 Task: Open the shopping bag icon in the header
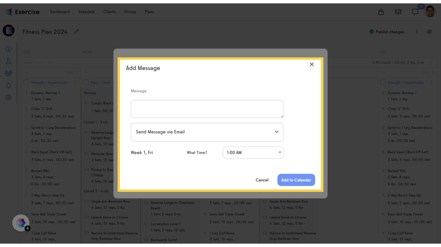tap(381, 12)
